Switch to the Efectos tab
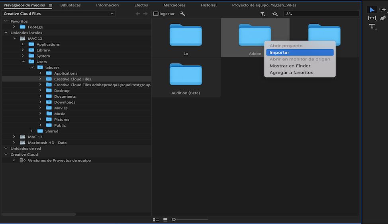 141,5
